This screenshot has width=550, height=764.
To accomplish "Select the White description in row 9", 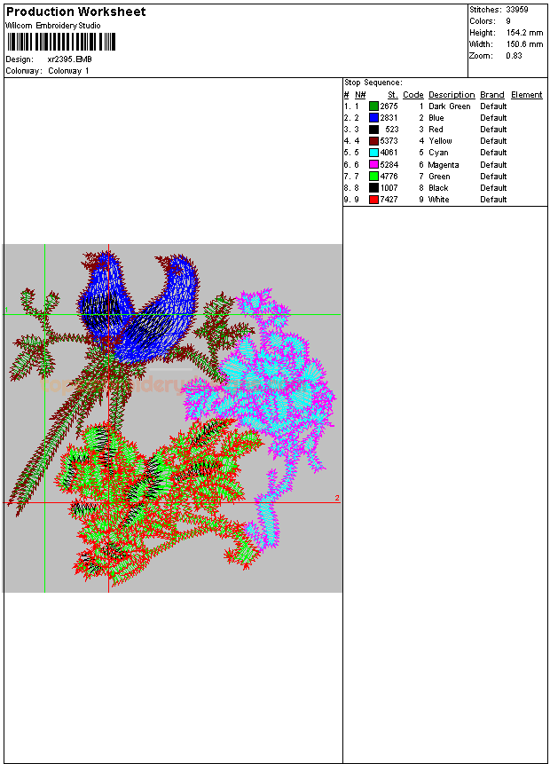I will pos(438,200).
